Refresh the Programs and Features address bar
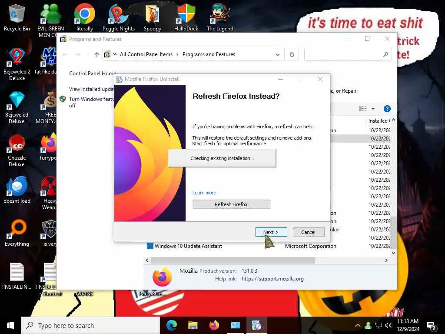Screen dimensions: 445x334 click(292, 54)
